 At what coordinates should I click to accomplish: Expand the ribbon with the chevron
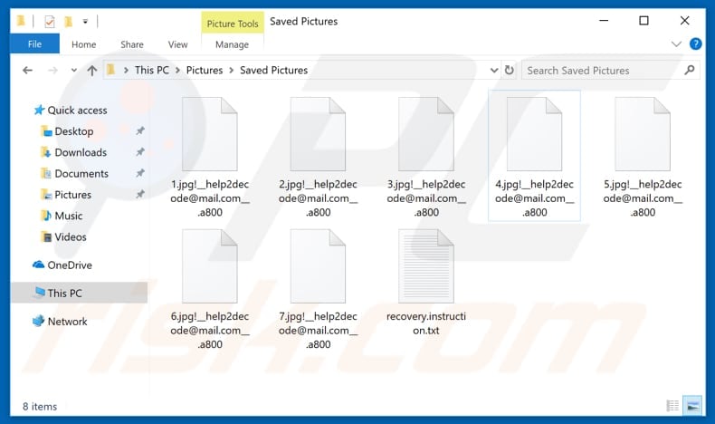(x=676, y=44)
